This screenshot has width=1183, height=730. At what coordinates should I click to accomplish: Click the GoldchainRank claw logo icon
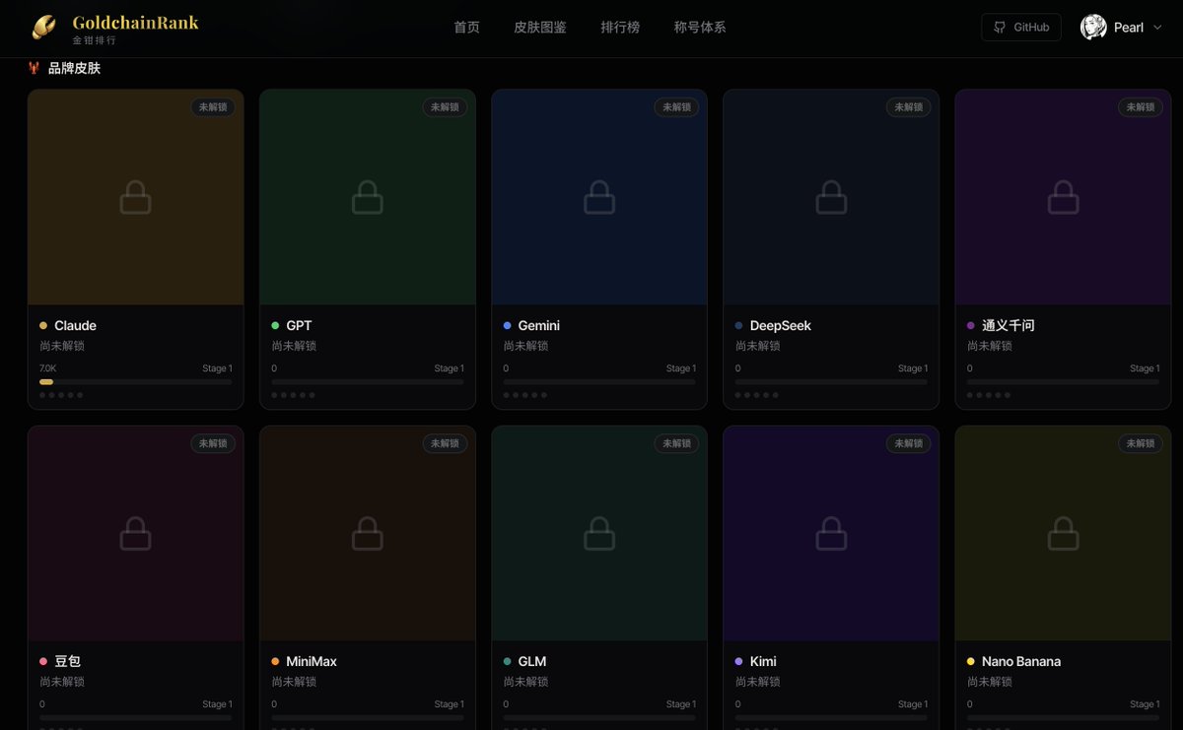tap(44, 28)
